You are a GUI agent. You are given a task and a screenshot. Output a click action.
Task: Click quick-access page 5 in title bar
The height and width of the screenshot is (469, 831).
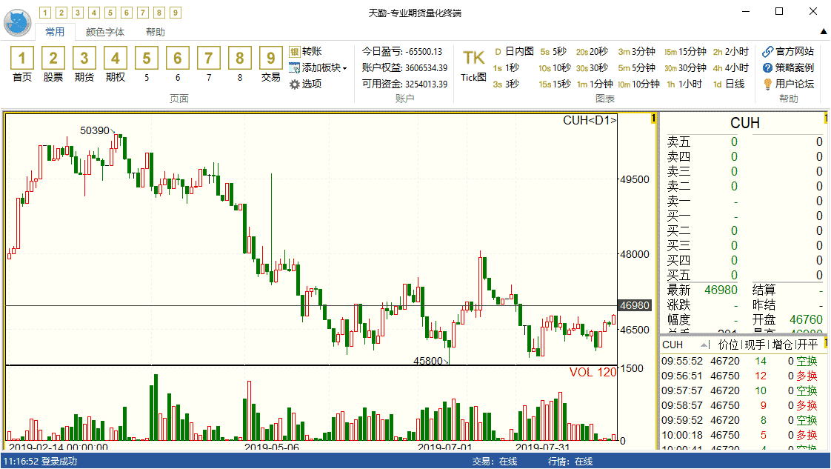tap(110, 13)
